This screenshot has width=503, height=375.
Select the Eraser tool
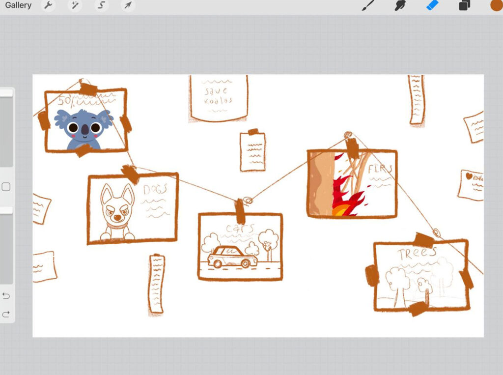[432, 5]
